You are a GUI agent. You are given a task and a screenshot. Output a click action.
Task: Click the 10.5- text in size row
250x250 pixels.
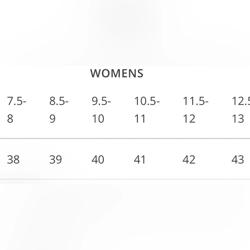pyautogui.click(x=147, y=101)
